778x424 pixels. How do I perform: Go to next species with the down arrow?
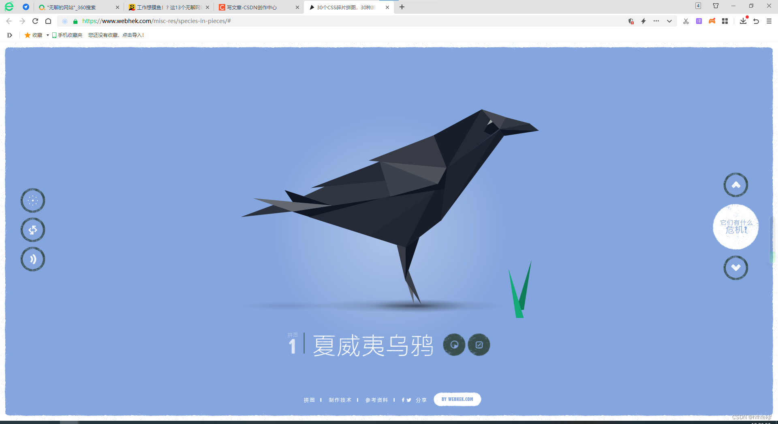(736, 267)
